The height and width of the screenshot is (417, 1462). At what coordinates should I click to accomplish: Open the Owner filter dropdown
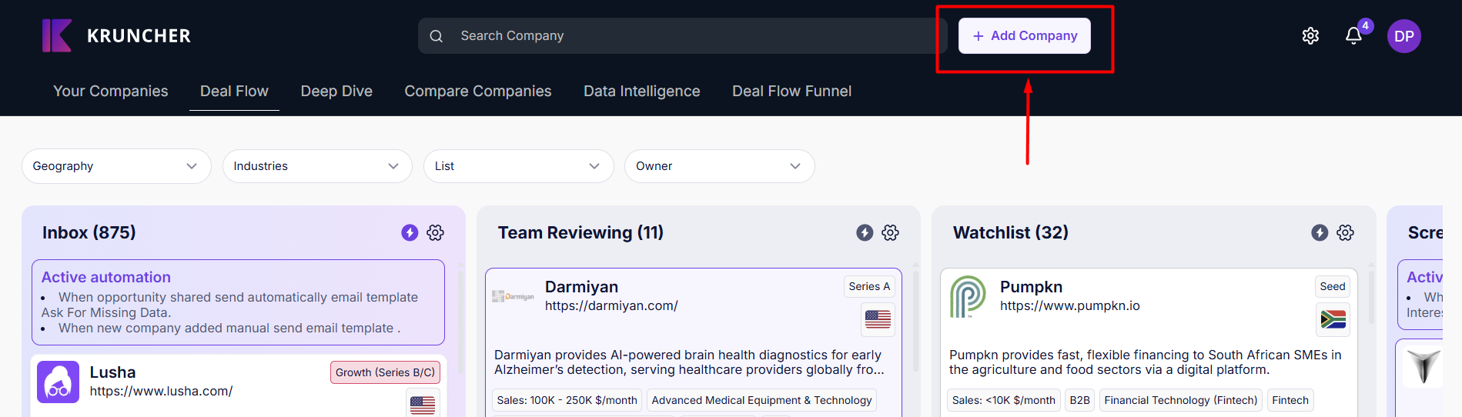[x=719, y=166]
